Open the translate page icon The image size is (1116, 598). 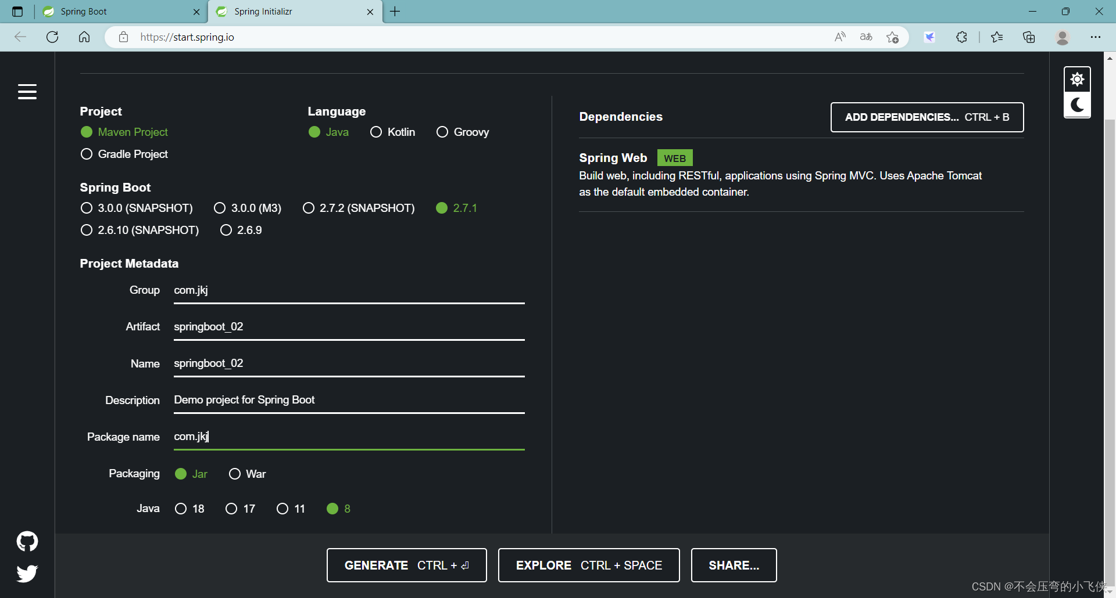coord(866,37)
